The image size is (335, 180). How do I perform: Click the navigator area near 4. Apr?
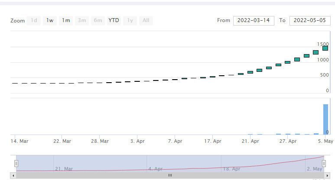[x=156, y=169]
